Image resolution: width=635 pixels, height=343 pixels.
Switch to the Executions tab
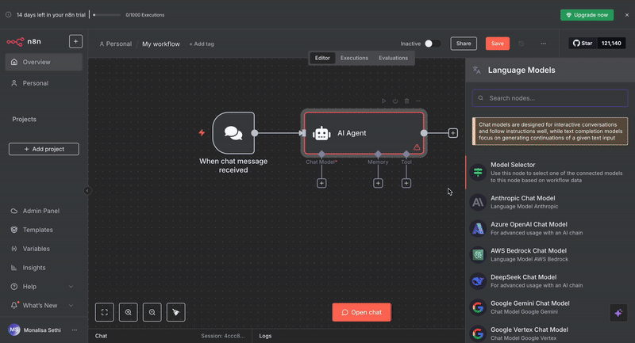(354, 58)
